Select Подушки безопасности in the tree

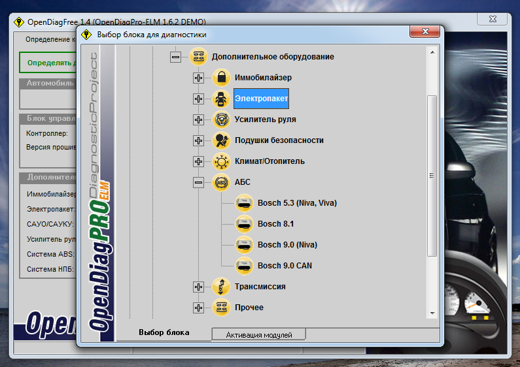279,140
